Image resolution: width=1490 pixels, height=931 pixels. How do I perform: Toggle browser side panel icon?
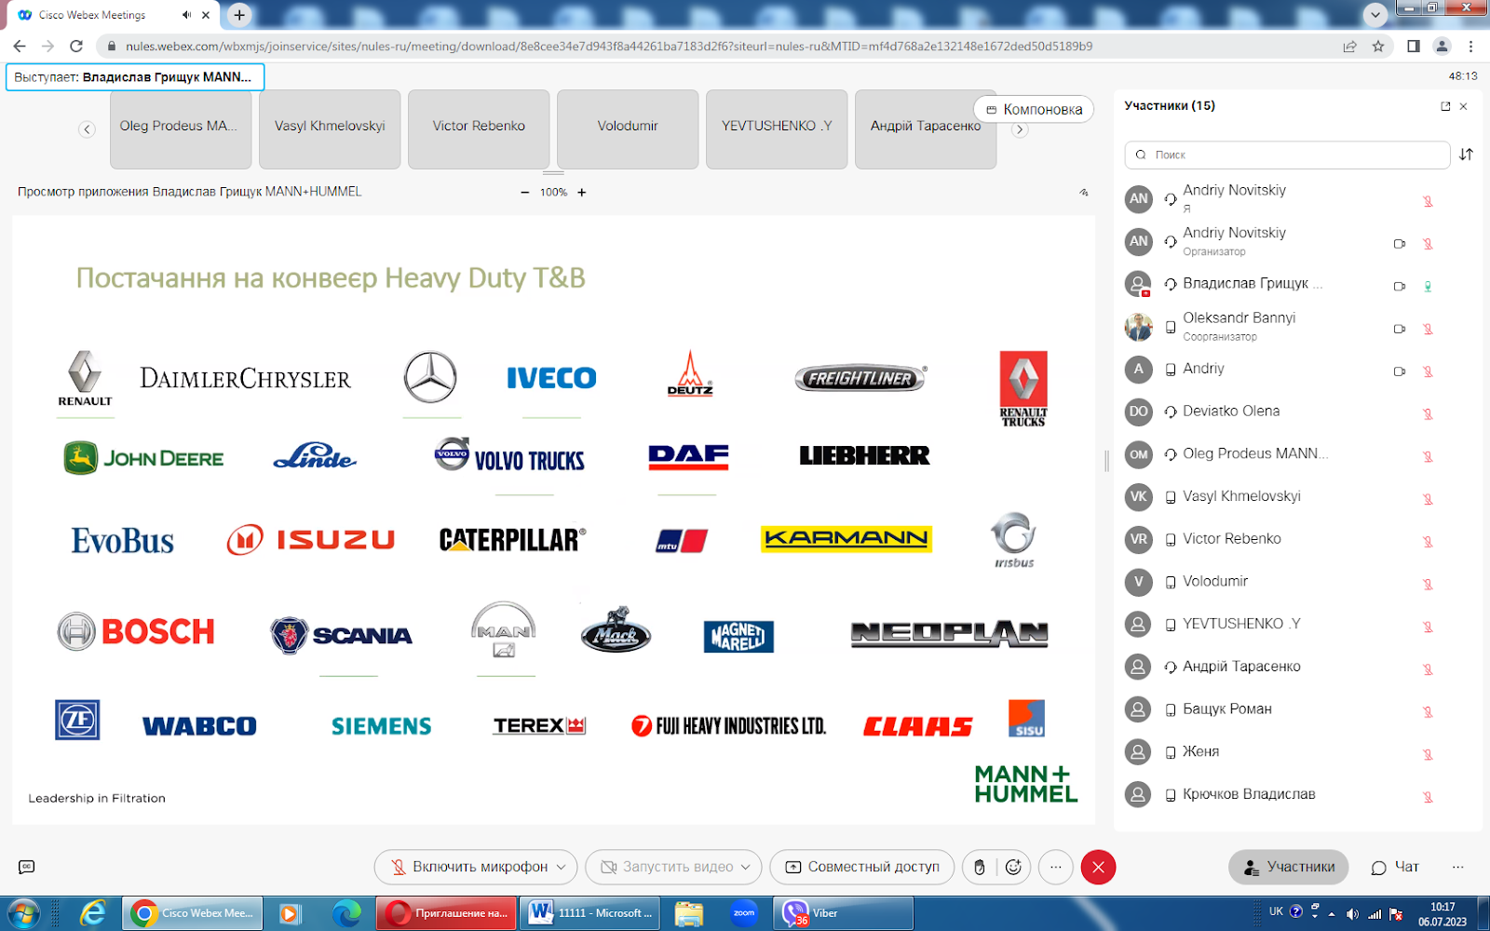(x=1414, y=46)
